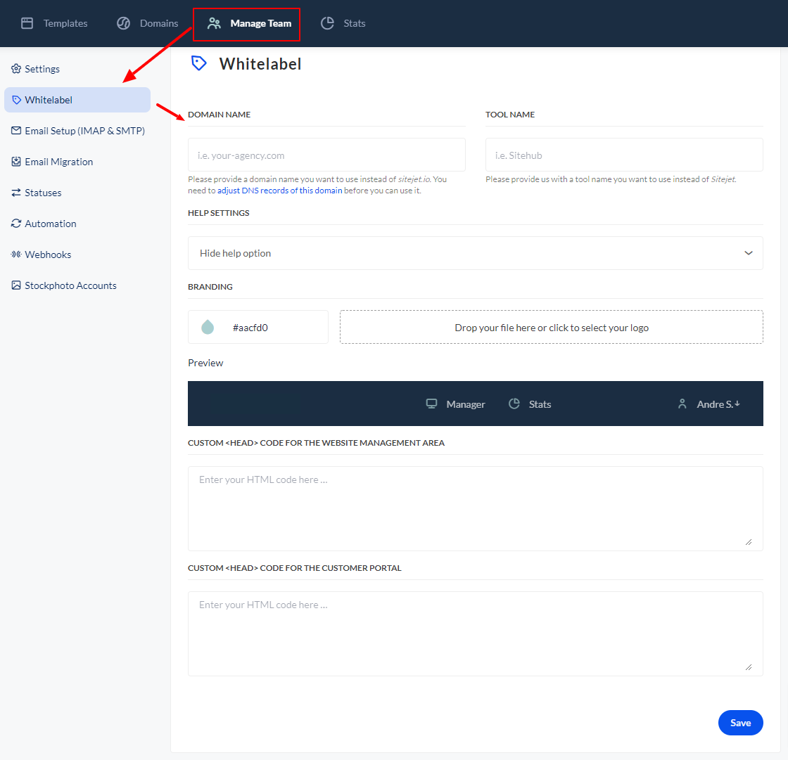Click the Email Setup envelope icon

pos(16,131)
